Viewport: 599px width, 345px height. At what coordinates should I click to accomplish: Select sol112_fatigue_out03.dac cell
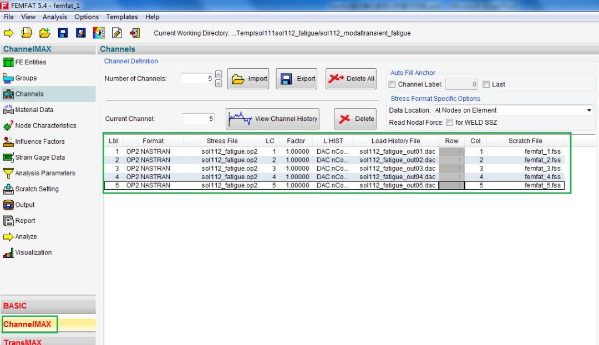tap(397, 169)
